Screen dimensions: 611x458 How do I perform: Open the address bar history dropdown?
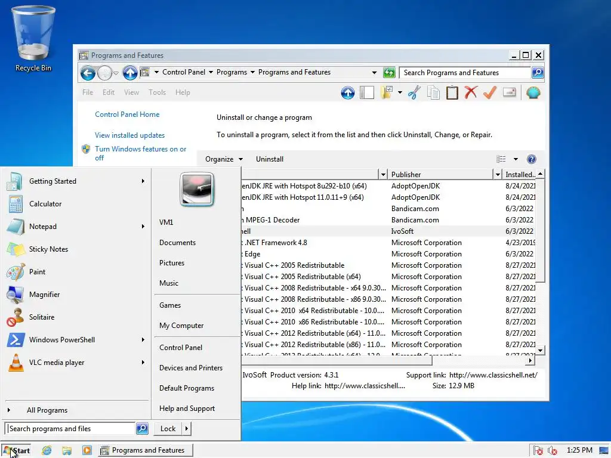[374, 72]
